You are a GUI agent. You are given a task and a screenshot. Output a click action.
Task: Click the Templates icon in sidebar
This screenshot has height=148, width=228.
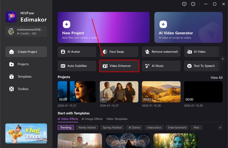pyautogui.click(x=12, y=77)
